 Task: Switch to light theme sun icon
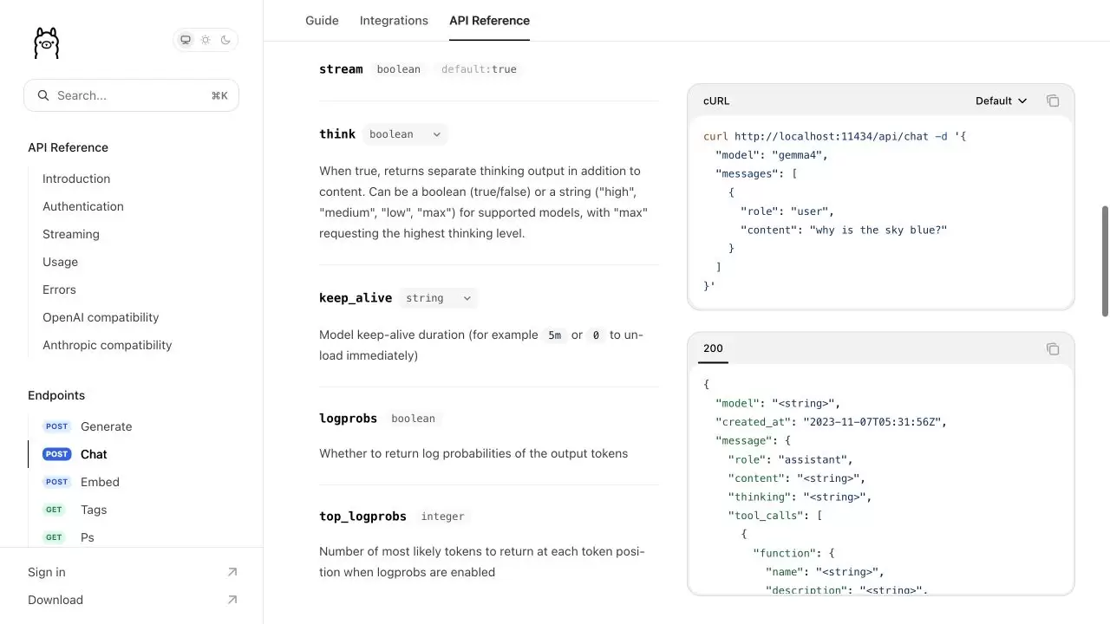206,40
